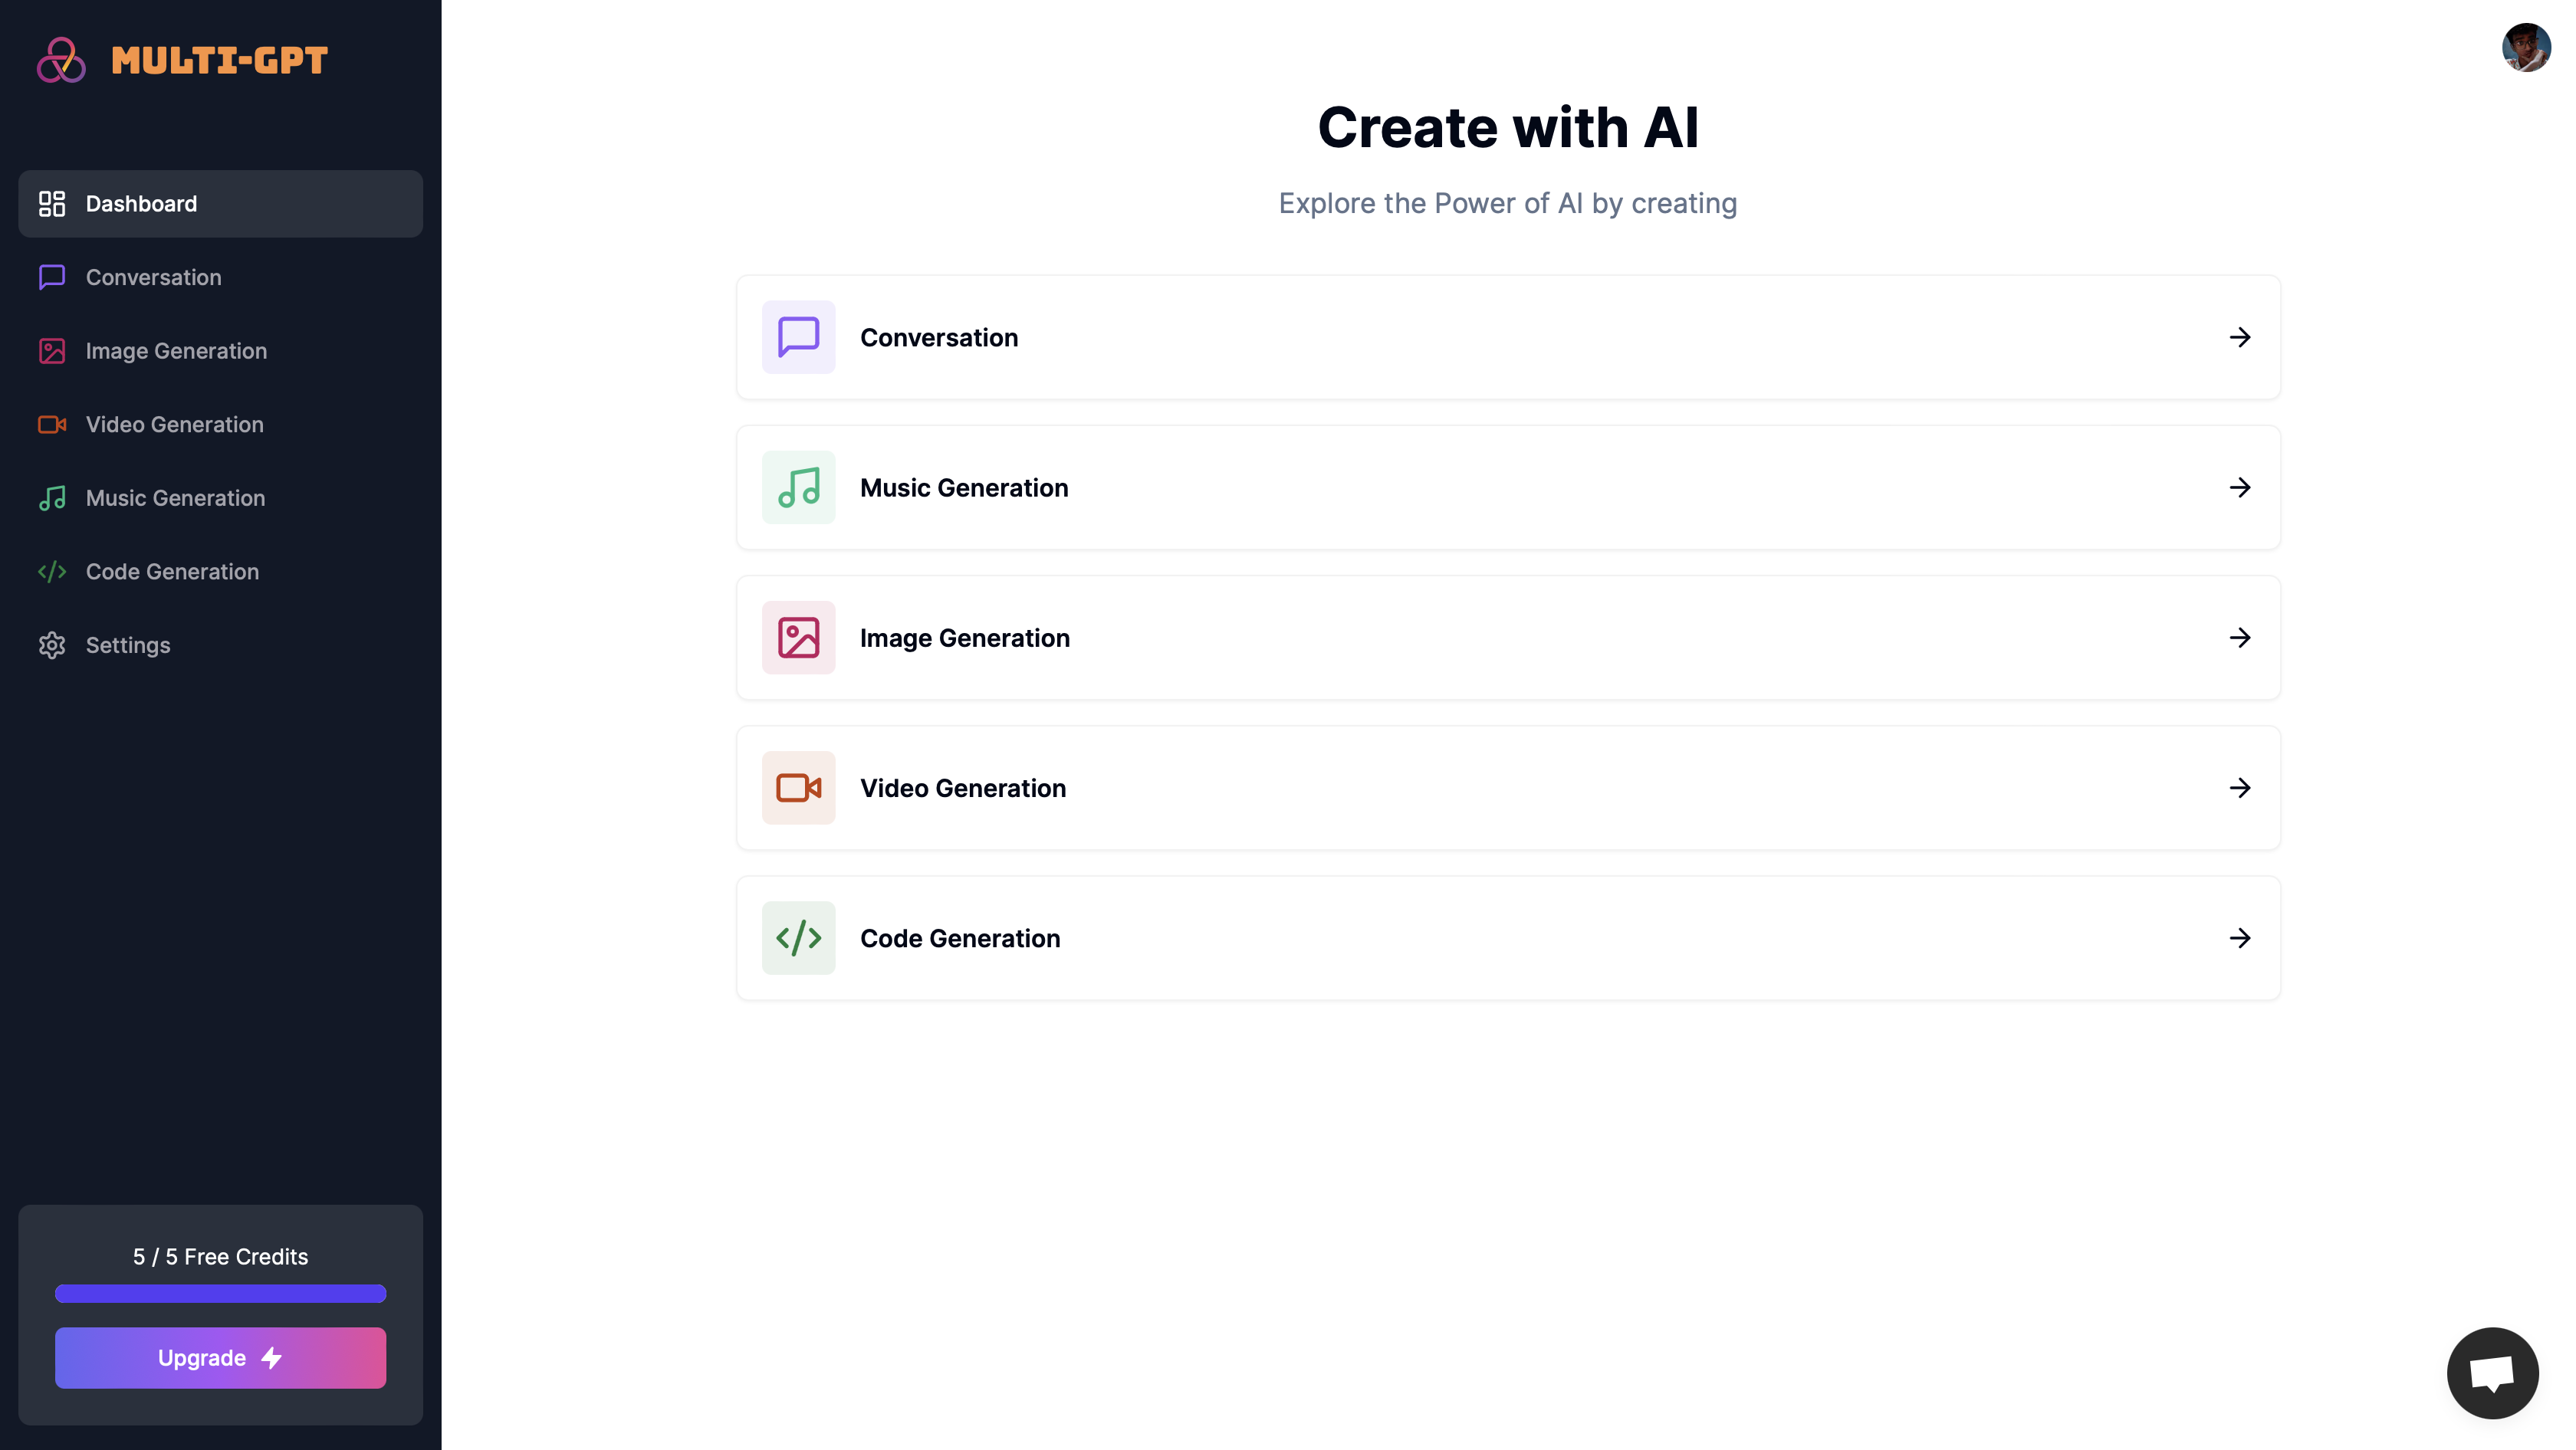Click the Music Generation icon in sidebar
This screenshot has width=2576, height=1450.
(x=51, y=497)
